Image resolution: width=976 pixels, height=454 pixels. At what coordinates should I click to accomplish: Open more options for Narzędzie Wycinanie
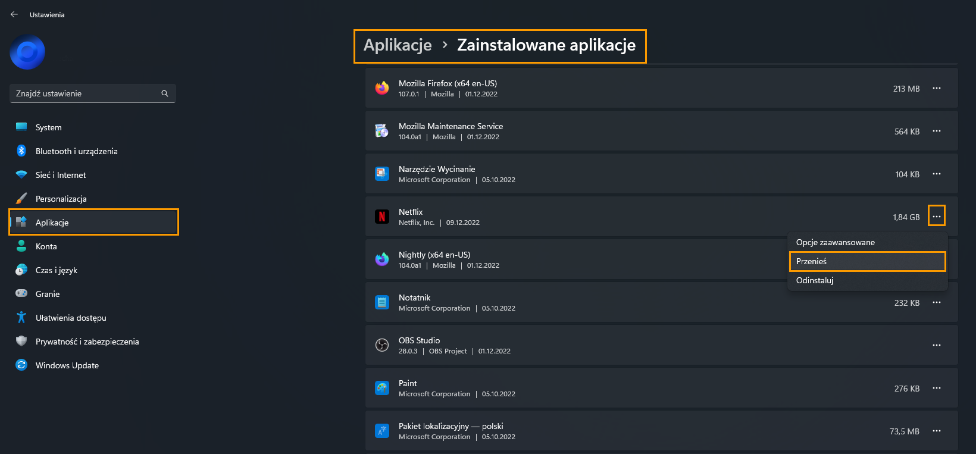pyautogui.click(x=937, y=174)
